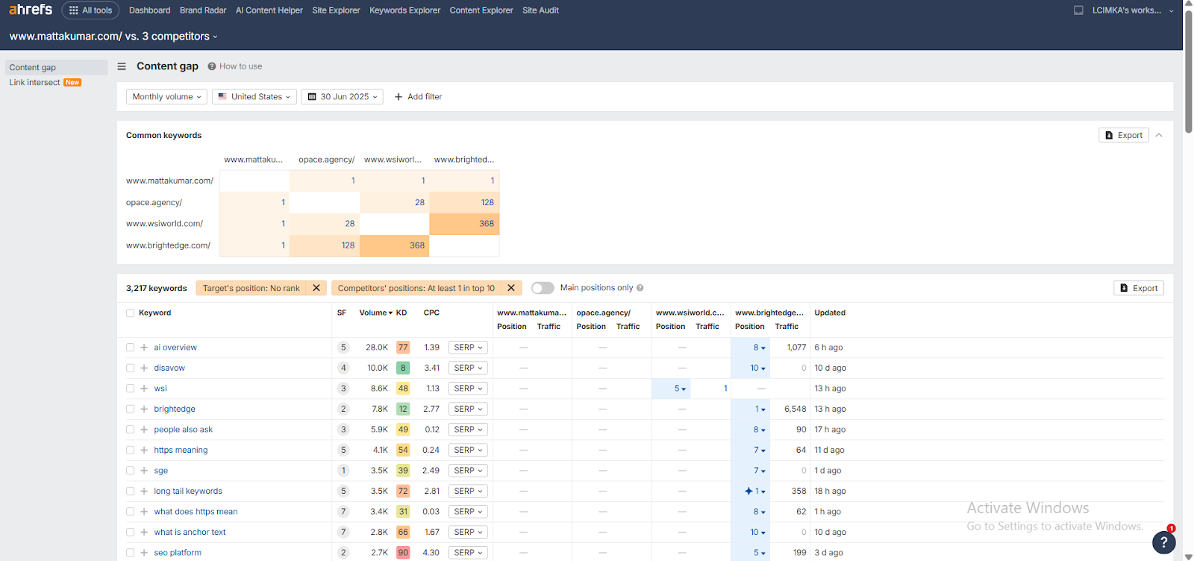Open the help chat question mark bubble
This screenshot has height=561, width=1194.
coord(1163,542)
